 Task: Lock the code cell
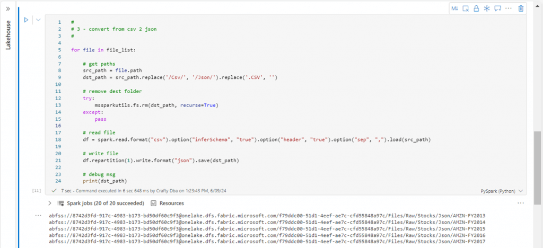pyautogui.click(x=476, y=8)
